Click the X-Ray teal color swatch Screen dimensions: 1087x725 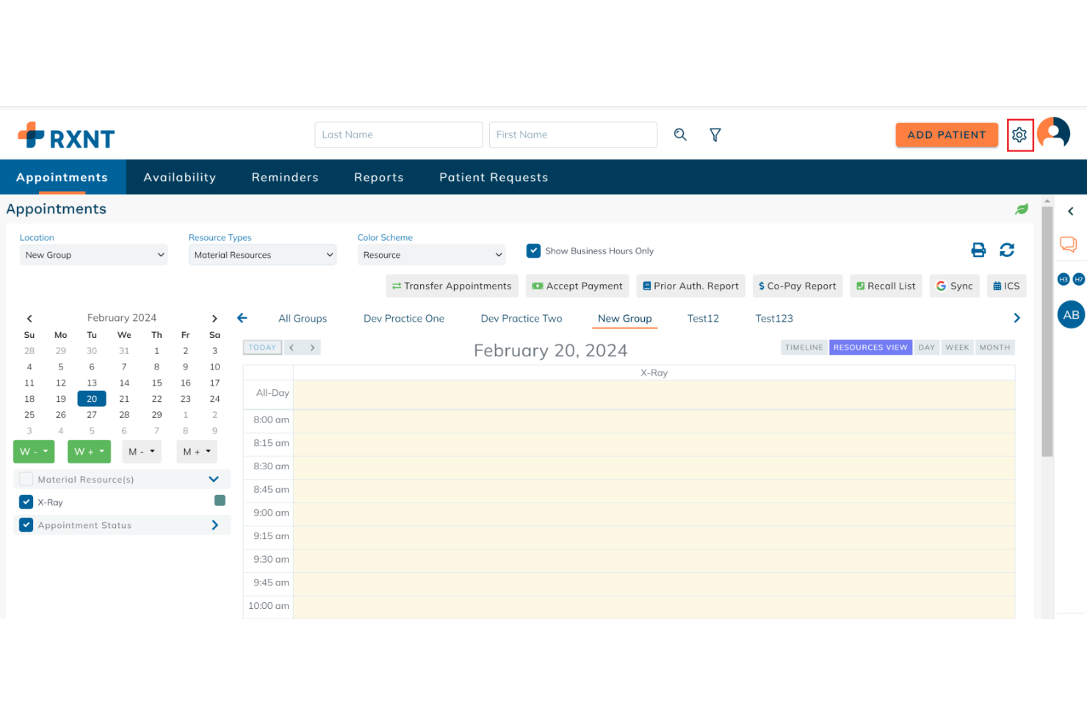[x=220, y=500]
